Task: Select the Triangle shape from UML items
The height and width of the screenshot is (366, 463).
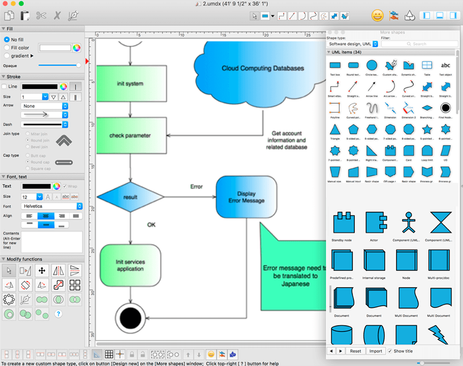Action: click(335, 130)
